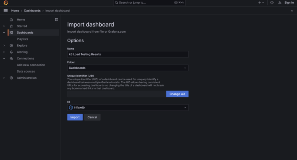
Task: Click the Alerting bell icon
Action: (12, 52)
